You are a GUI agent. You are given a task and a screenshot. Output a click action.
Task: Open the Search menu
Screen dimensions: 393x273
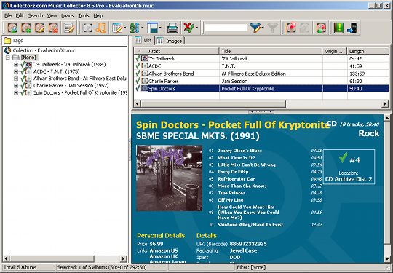(36, 15)
